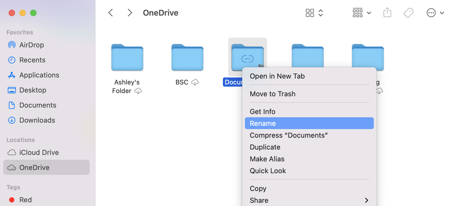Click highlighted Documents folder name
This screenshot has width=449, height=206.
(233, 82)
